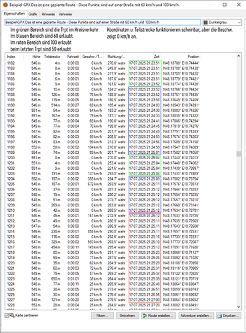The height and width of the screenshot is (333, 246).
Task: Open the Dunkelgrau color dropdown
Action: [x=222, y=23]
